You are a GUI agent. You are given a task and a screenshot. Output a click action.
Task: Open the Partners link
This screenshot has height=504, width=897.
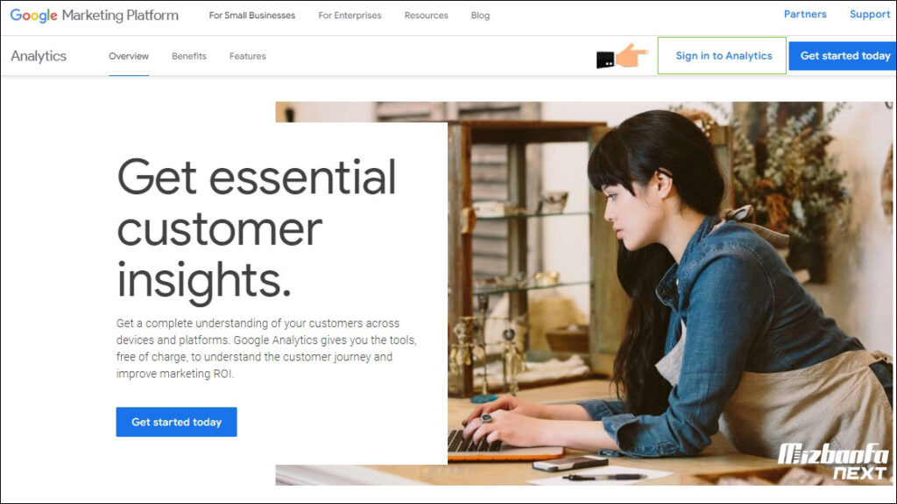(805, 14)
